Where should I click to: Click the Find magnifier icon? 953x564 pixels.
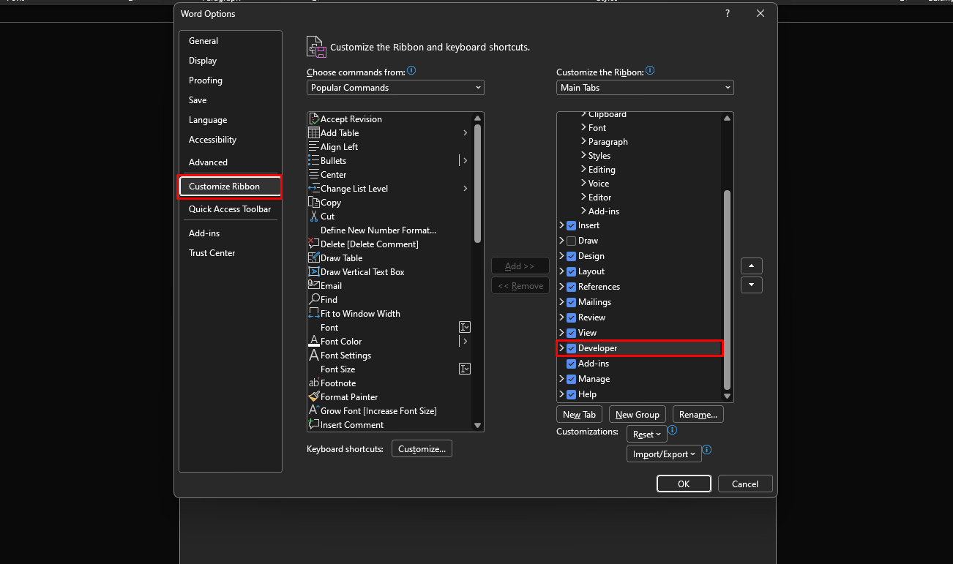(x=314, y=299)
